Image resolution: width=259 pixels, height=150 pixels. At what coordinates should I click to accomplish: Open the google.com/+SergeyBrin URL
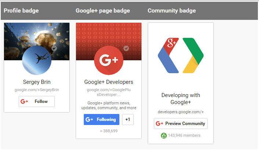37,90
